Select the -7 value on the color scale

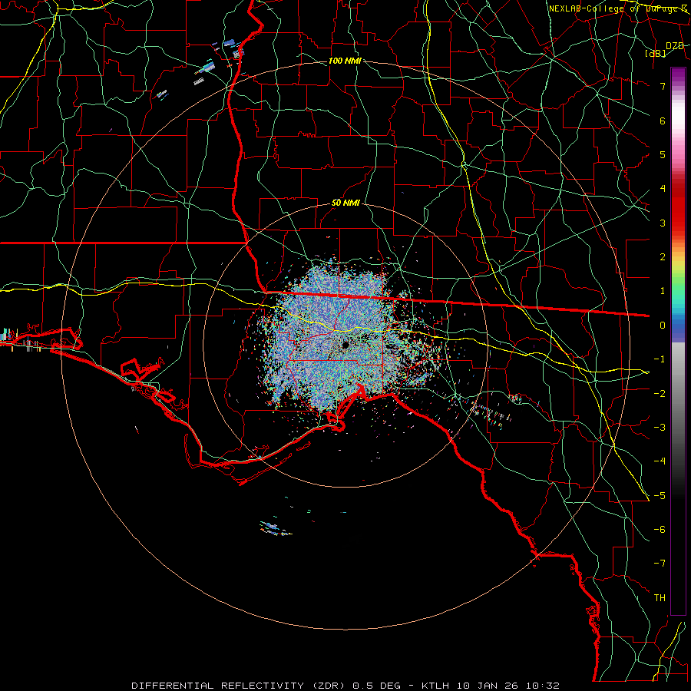[x=660, y=564]
